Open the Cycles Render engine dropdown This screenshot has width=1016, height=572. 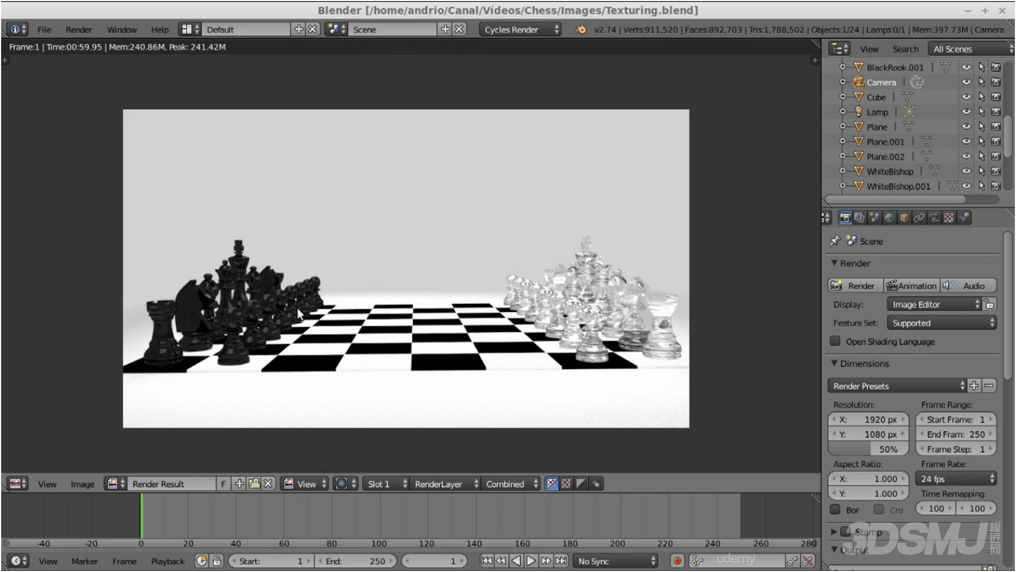pos(520,29)
